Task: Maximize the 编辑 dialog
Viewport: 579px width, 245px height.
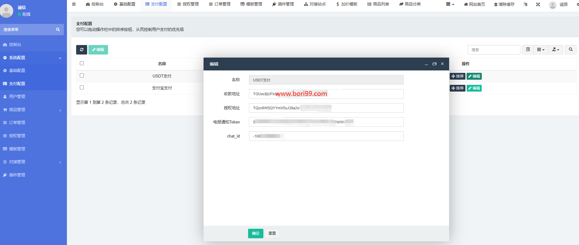Action: point(434,64)
